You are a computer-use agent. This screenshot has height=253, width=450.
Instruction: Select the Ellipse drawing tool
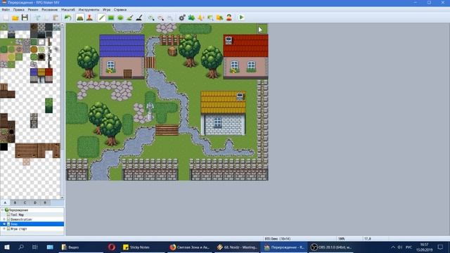[120, 18]
